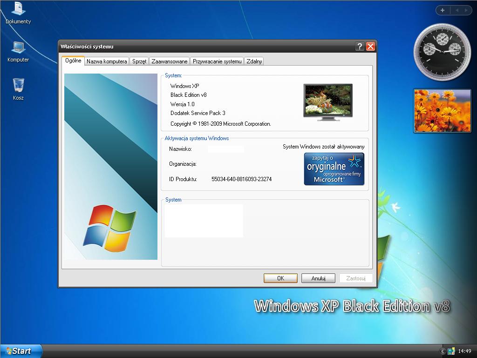Click the "Black Edition v8" line in the dialog

tap(188, 95)
